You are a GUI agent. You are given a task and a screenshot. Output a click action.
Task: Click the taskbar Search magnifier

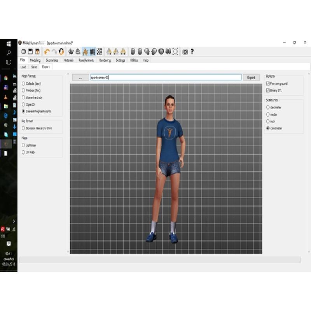click(9, 53)
